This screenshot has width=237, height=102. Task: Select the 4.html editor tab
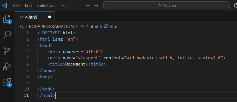[34, 17]
